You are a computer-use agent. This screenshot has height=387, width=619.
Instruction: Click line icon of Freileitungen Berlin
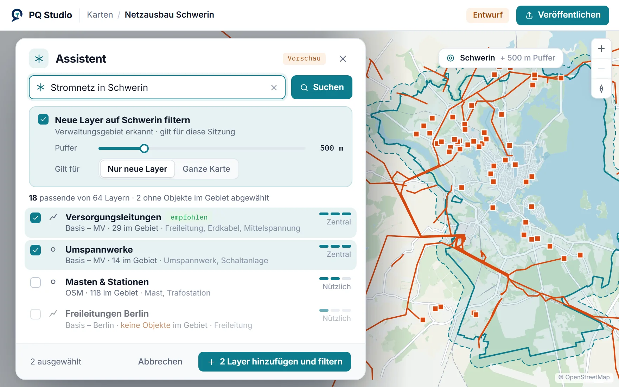tap(53, 313)
